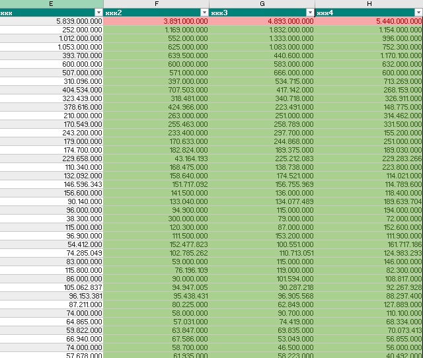Select cell with value 323.439.000

(x=52, y=98)
